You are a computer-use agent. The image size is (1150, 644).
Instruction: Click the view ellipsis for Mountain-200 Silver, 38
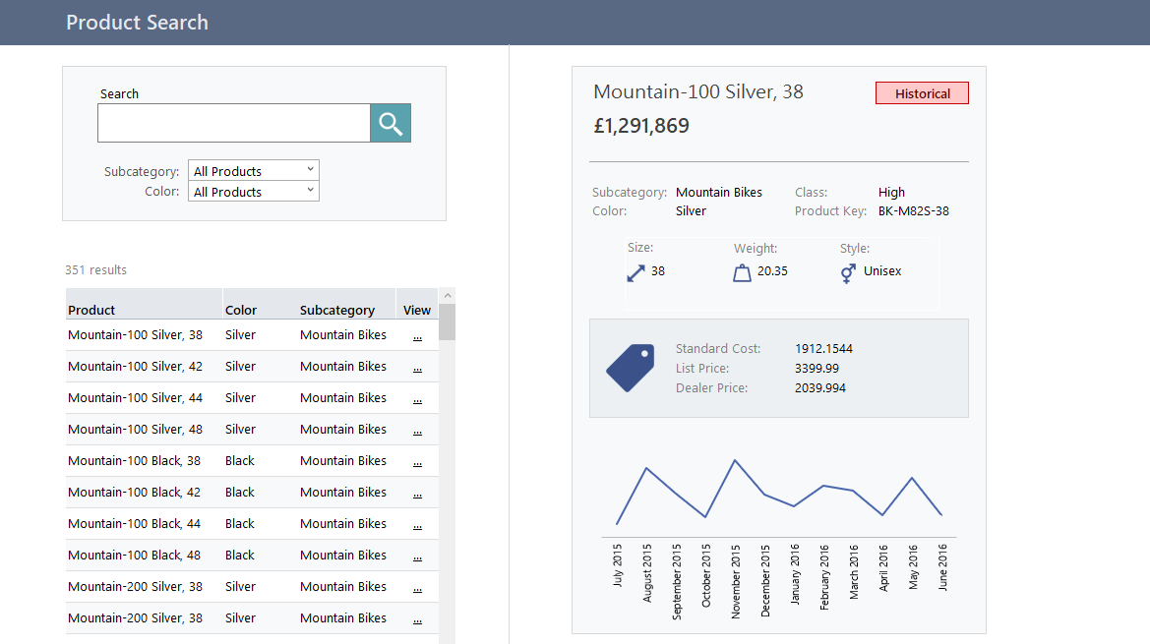416,587
